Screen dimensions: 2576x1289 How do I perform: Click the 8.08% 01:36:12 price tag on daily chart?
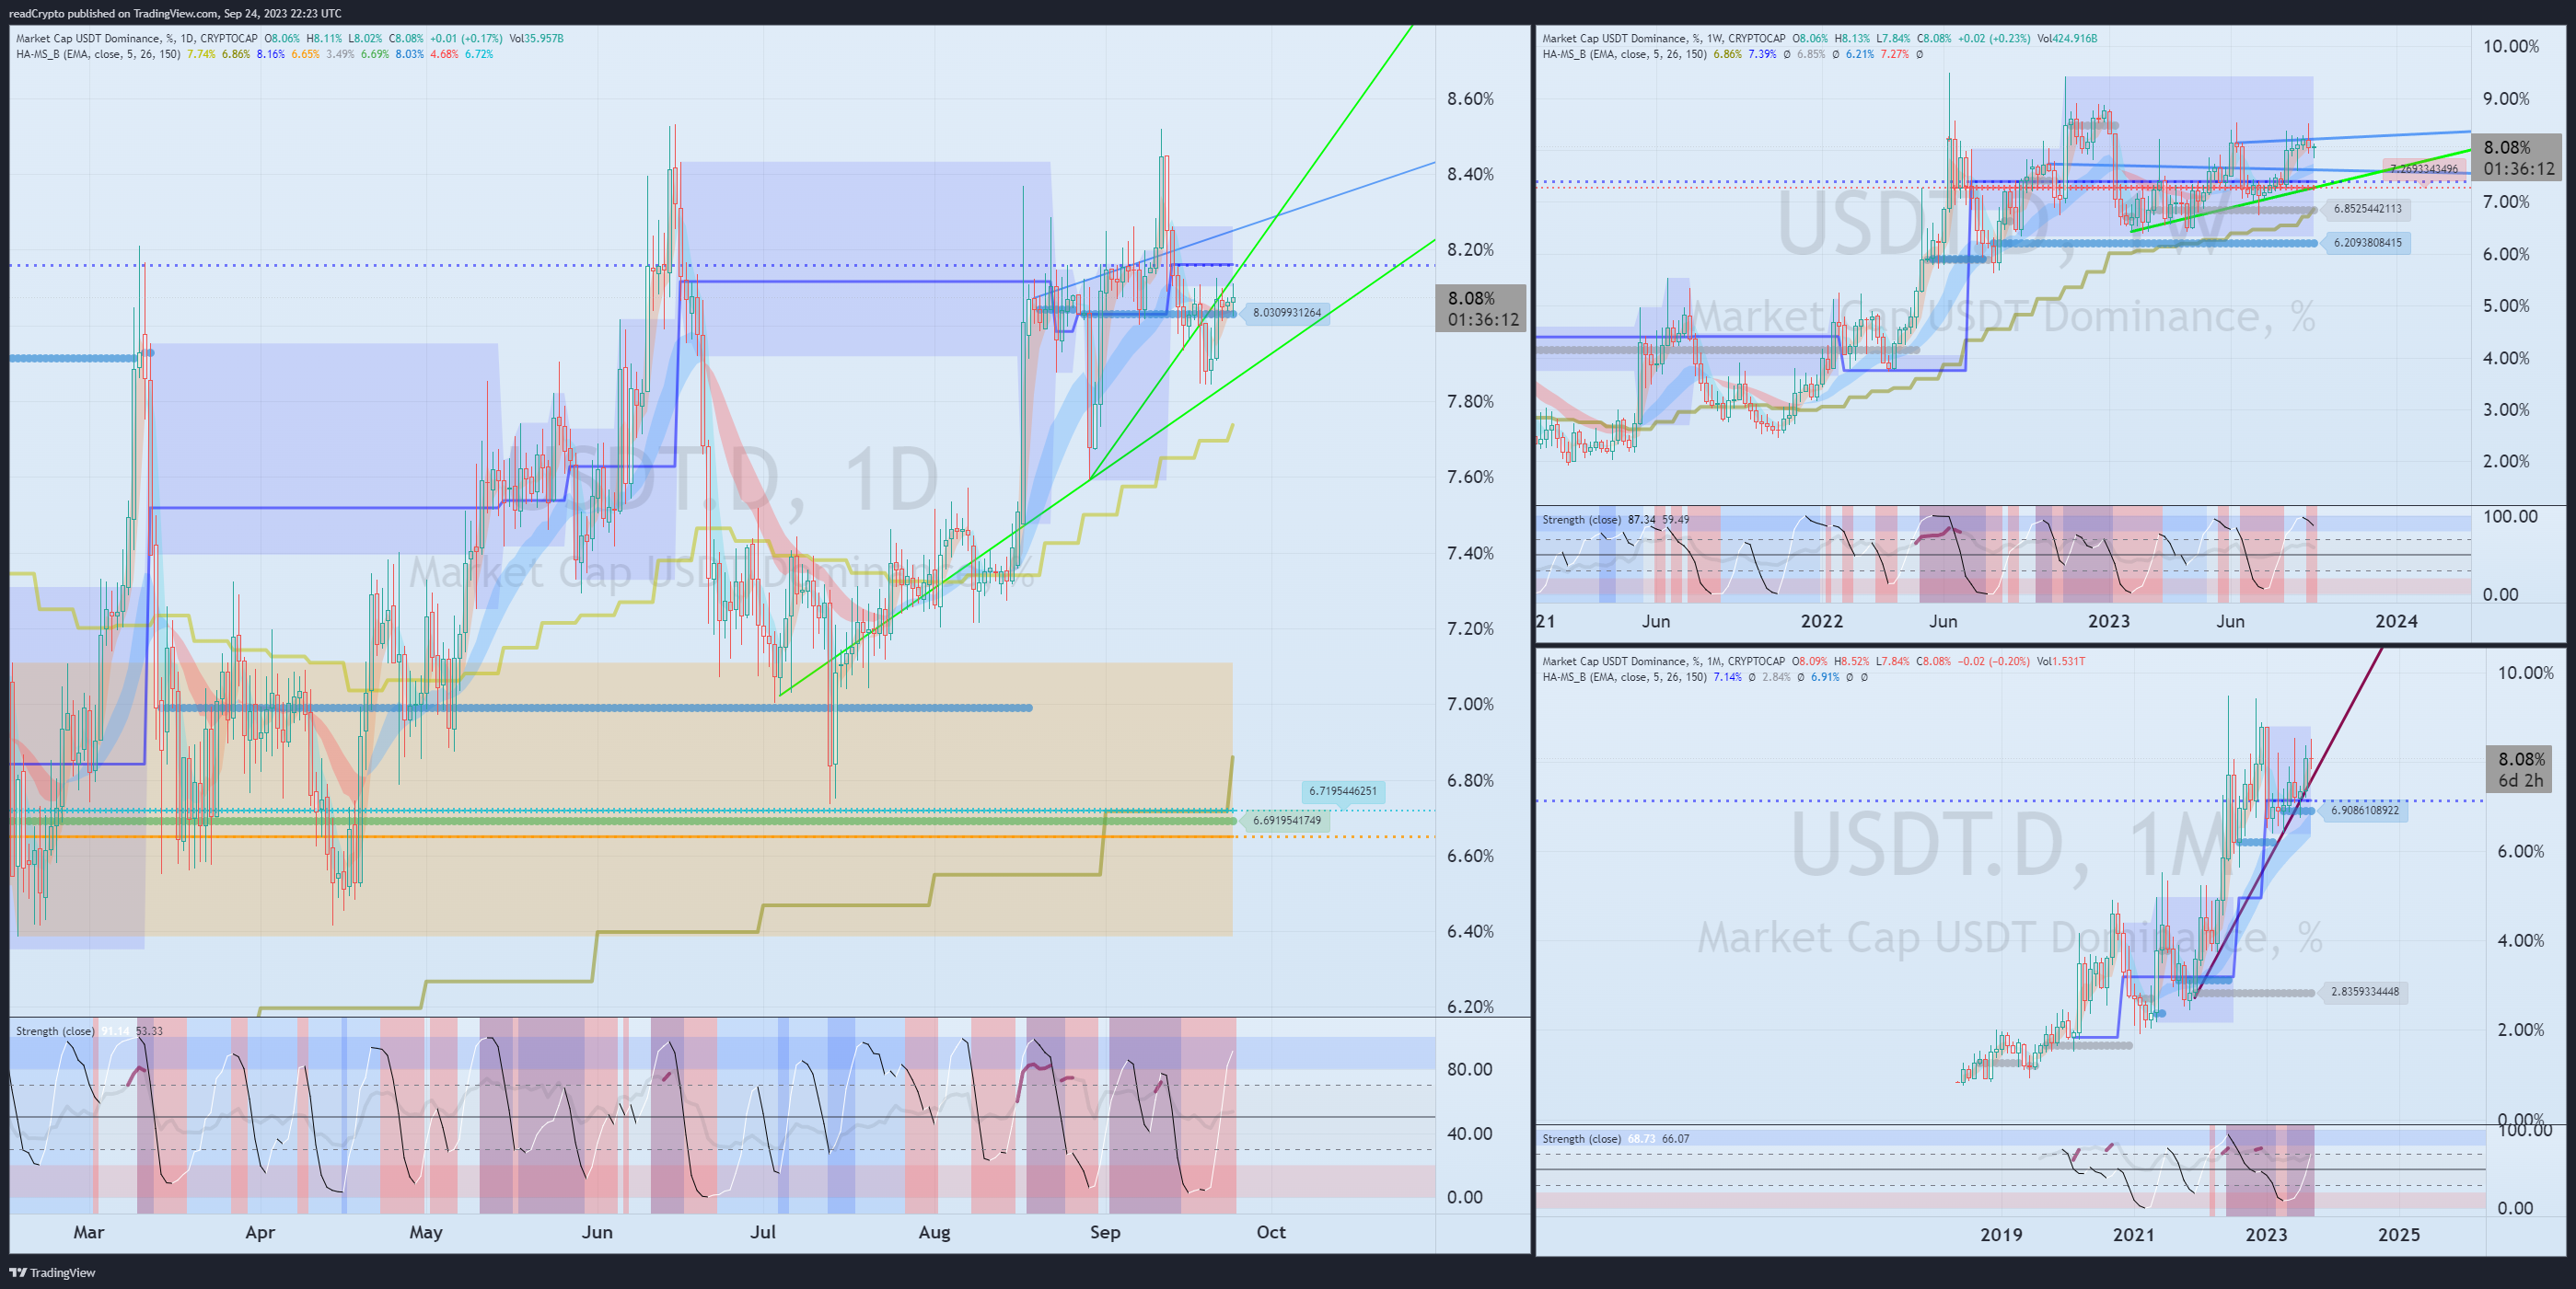(1482, 308)
